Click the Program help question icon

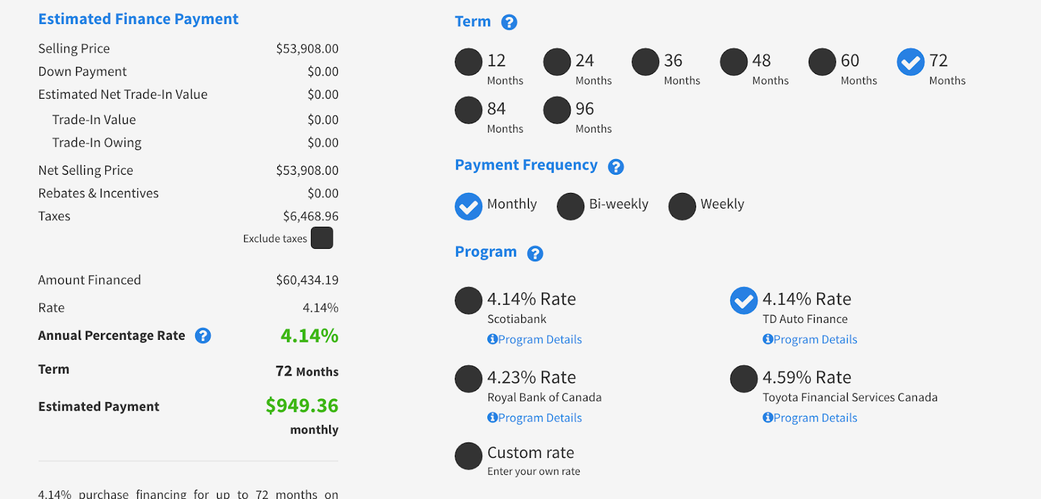535,253
